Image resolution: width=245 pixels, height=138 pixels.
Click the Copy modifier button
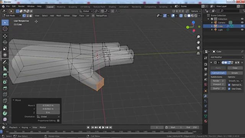click(x=235, y=68)
